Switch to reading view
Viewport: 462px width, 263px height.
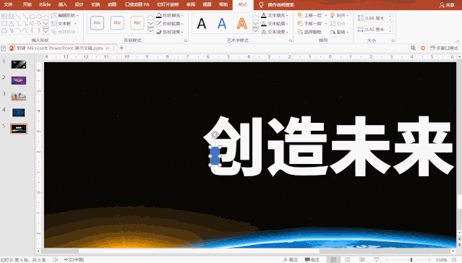point(362,259)
